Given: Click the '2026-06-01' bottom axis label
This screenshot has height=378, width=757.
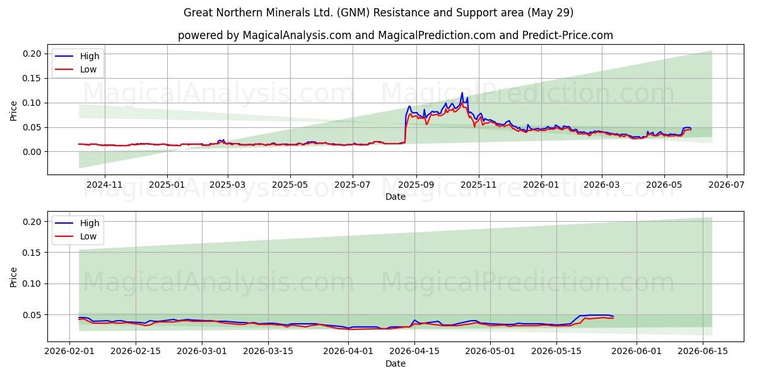Looking at the screenshot, I should coord(637,352).
